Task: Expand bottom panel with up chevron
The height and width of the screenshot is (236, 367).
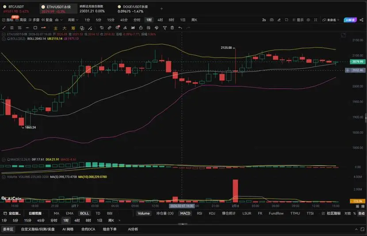Action: point(356,229)
